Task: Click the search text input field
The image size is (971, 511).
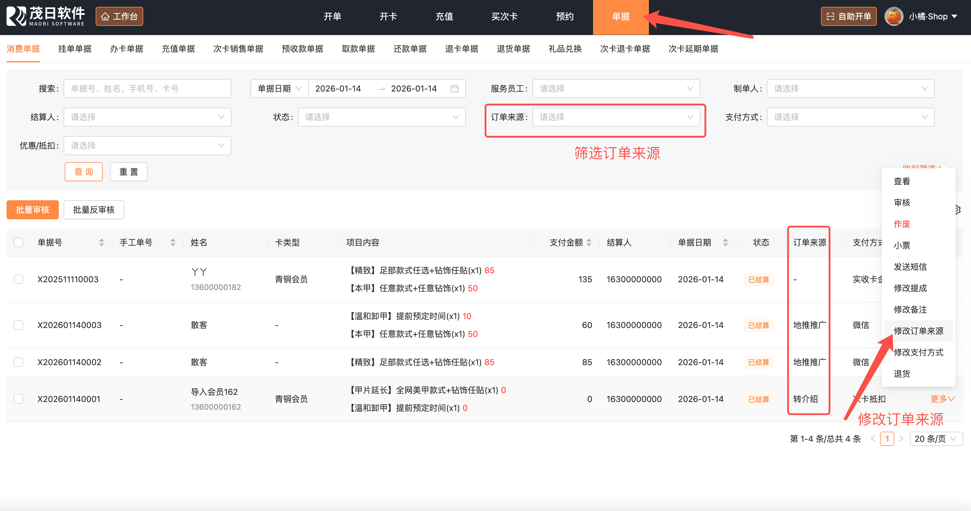Action: pyautogui.click(x=147, y=89)
